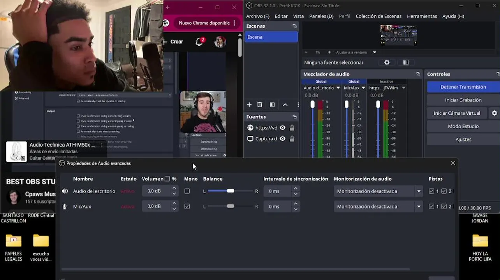Viewport: 500px width, 280px height.
Task: Select the browser source globe icon
Action: (250, 128)
